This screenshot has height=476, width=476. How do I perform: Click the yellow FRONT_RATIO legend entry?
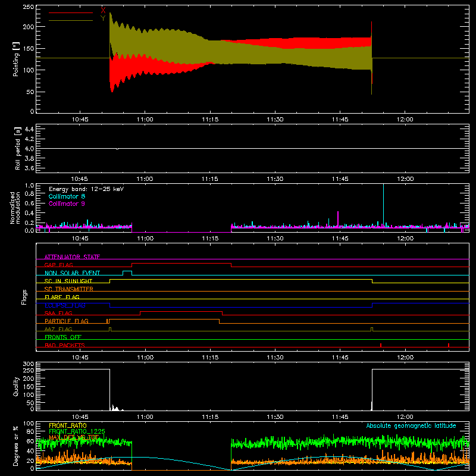(68, 425)
